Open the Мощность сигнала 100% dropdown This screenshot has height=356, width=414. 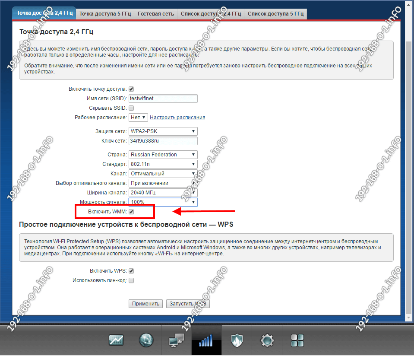point(163,202)
